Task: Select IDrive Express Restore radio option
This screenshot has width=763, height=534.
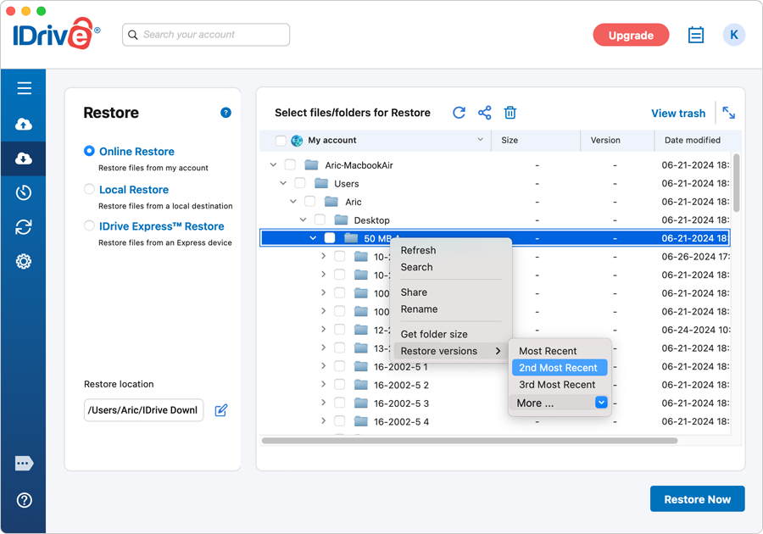Action: tap(89, 225)
